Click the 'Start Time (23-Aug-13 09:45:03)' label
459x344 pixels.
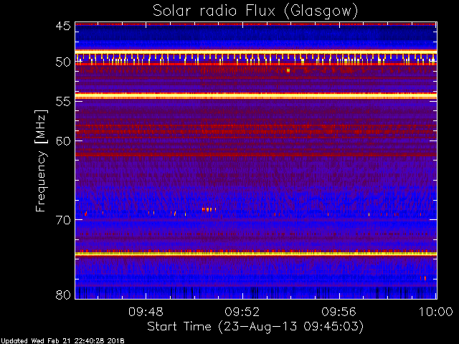255,327
